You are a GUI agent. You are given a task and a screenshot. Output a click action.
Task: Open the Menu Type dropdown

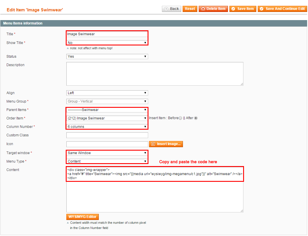107,161
